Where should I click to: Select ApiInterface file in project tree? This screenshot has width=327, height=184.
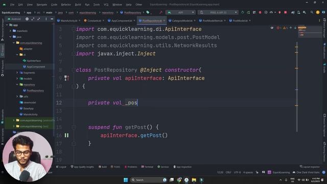pos(32,61)
